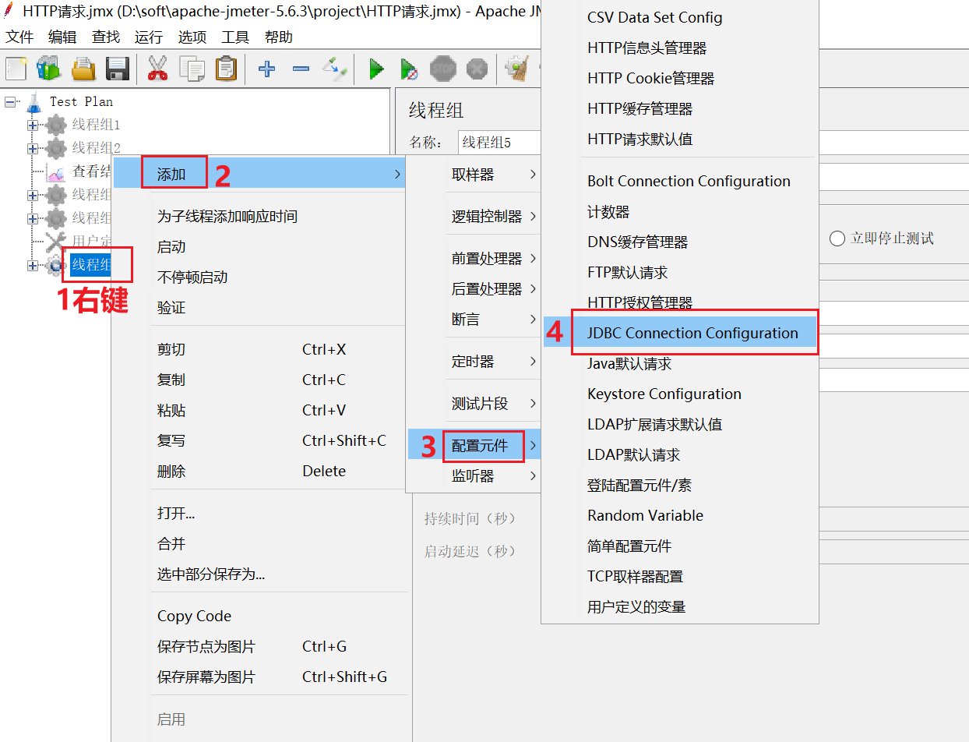Open the 运行 menu

click(148, 37)
